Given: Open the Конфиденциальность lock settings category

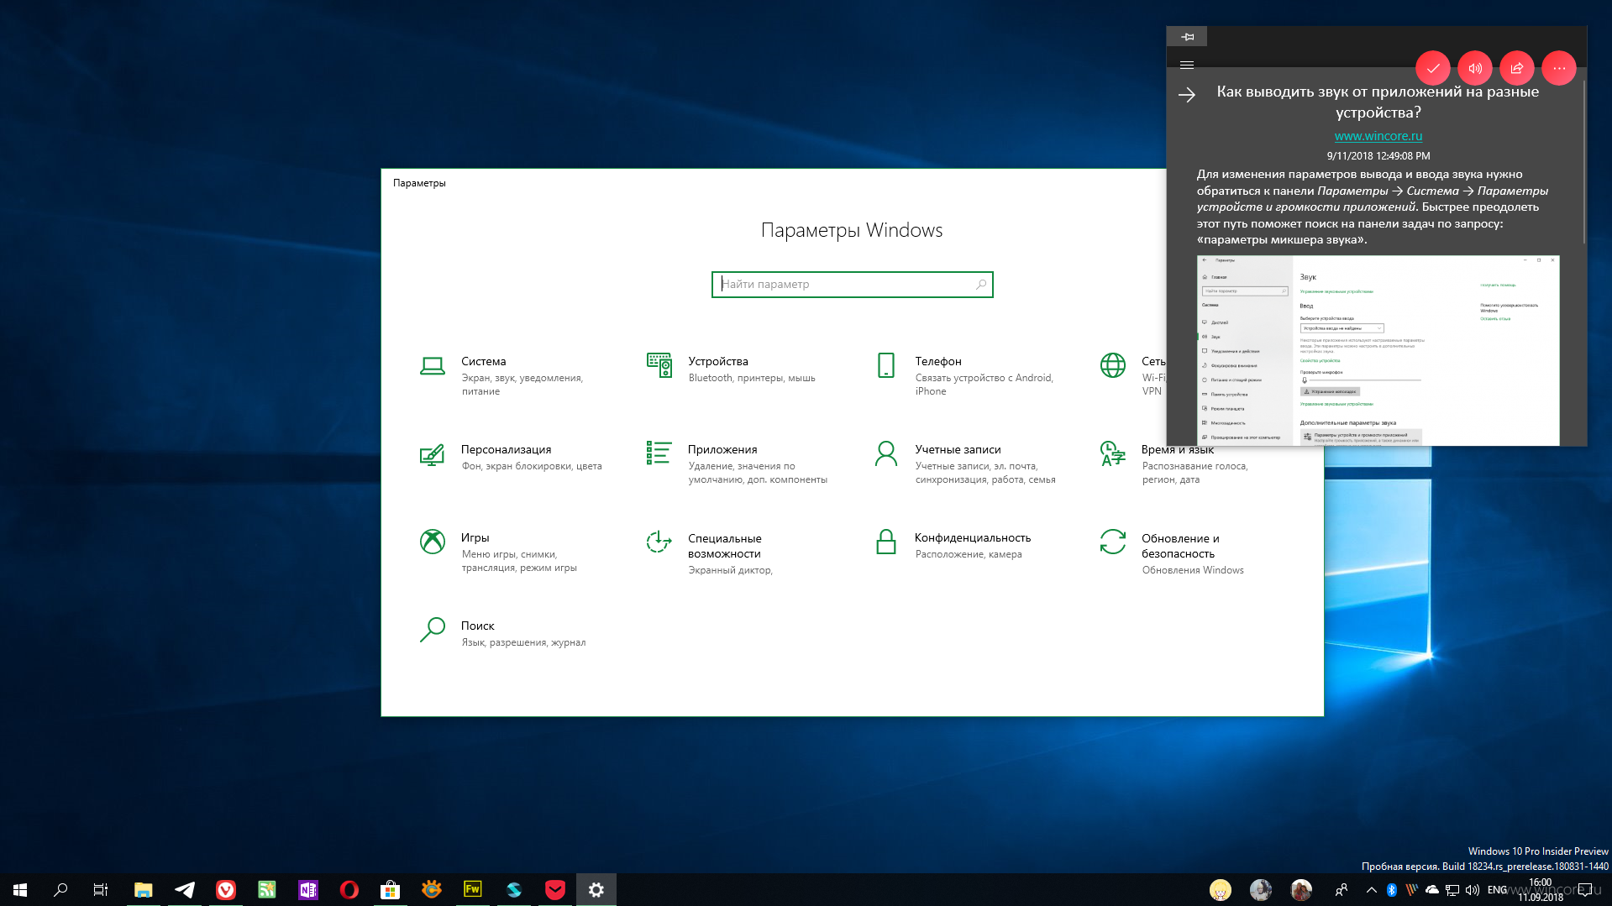Looking at the screenshot, I should [x=965, y=544].
